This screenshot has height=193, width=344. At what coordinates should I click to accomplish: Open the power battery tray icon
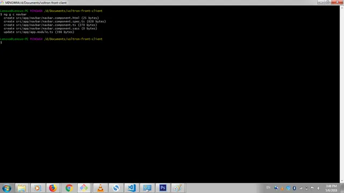306,188
